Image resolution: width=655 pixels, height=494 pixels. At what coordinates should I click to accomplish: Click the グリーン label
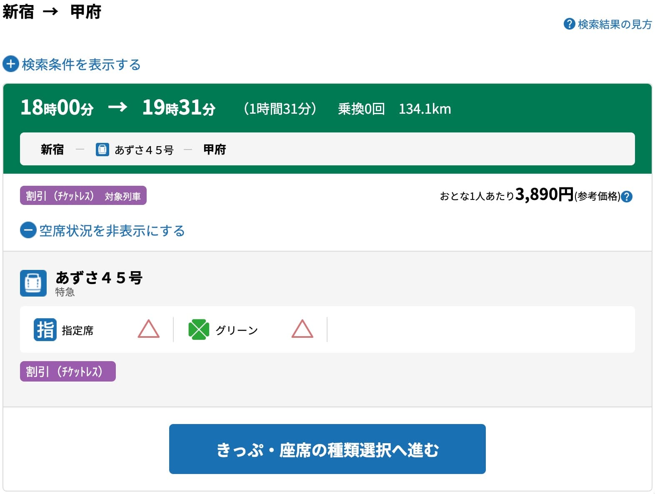point(237,330)
